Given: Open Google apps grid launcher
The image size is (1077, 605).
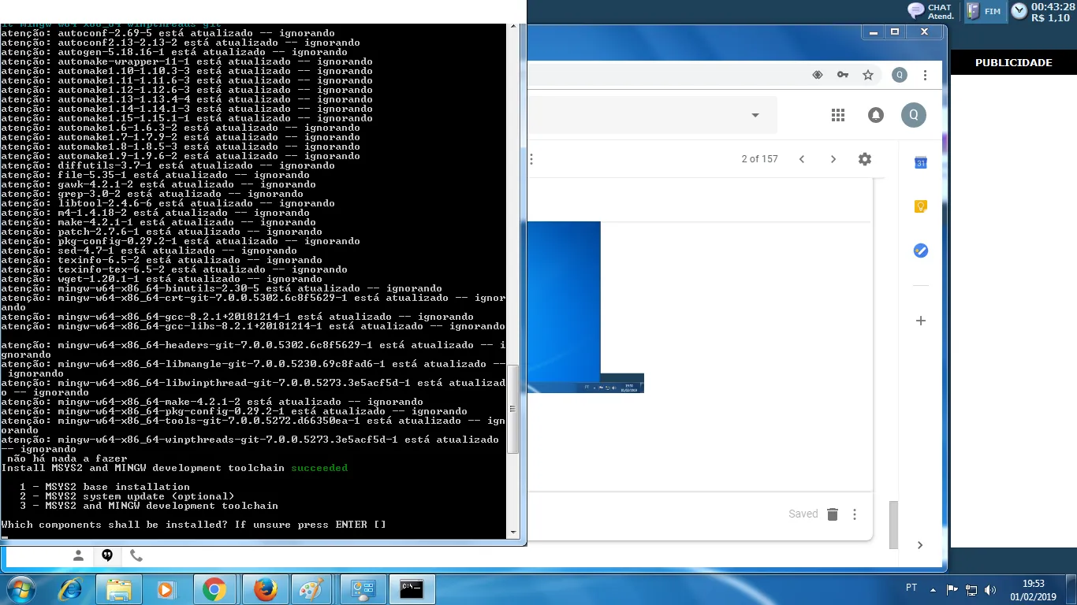Looking at the screenshot, I should point(838,115).
